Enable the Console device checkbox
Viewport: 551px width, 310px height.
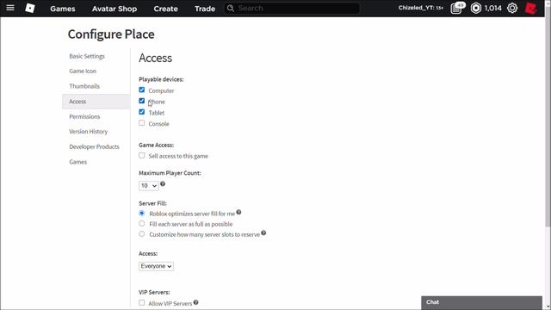coord(141,123)
